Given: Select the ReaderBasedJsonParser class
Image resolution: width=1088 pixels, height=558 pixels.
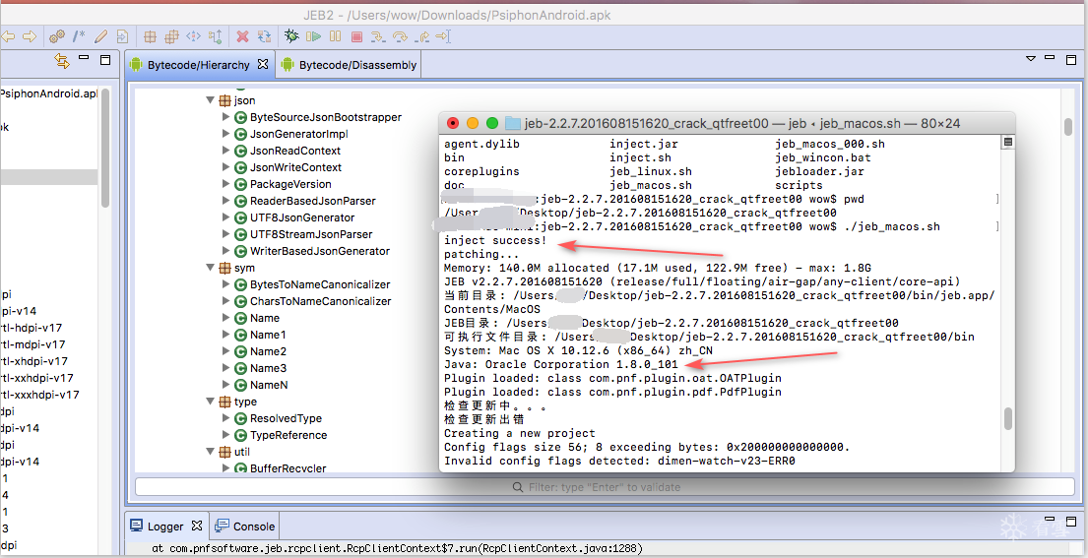Looking at the screenshot, I should [313, 201].
